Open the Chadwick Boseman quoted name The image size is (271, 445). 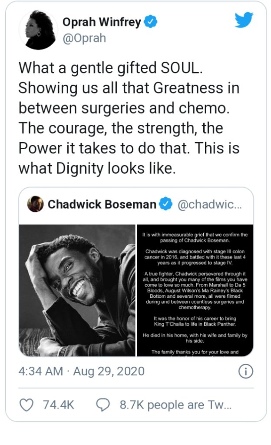(x=102, y=204)
